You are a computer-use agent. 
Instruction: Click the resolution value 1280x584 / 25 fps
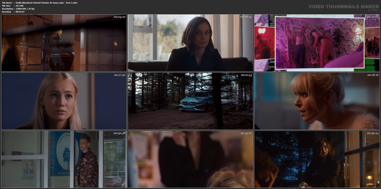pos(25,9)
